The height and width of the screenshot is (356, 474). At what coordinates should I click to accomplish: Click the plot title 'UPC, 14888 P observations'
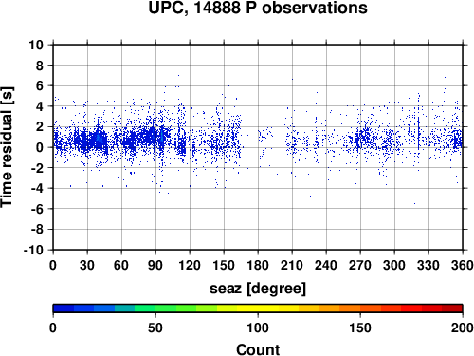pos(258,8)
